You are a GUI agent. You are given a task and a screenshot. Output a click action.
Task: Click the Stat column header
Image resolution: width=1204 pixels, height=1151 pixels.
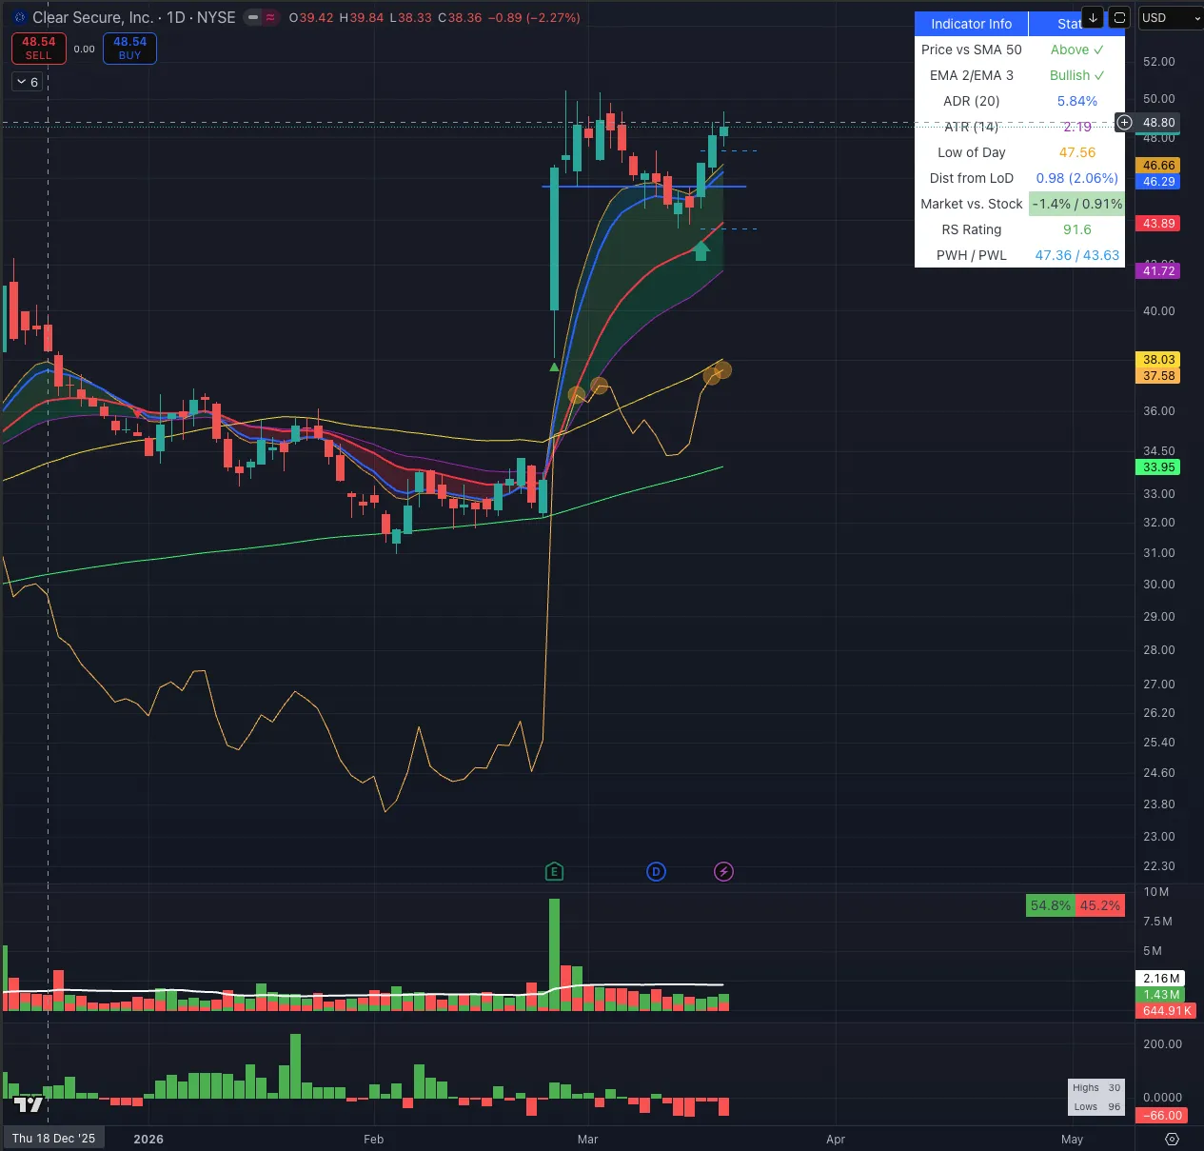1069,24
